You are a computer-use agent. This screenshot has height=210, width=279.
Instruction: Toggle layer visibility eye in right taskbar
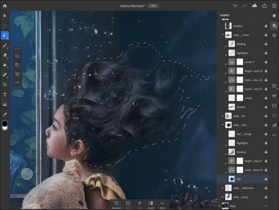click(x=274, y=96)
